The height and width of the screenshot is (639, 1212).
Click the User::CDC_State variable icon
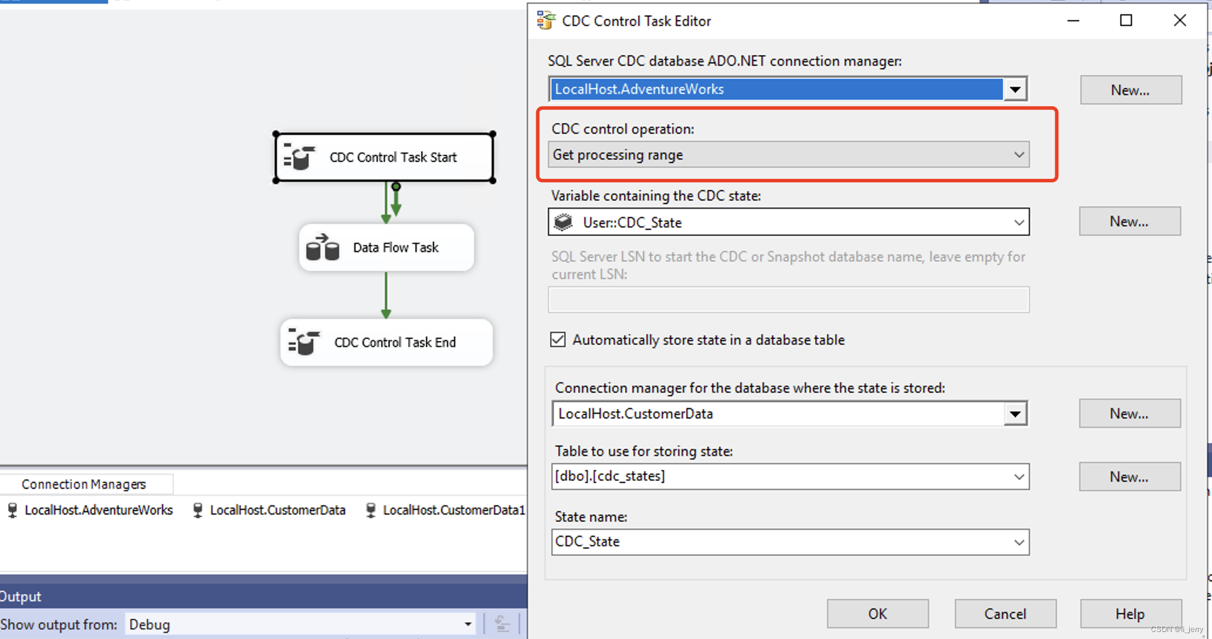pyautogui.click(x=564, y=222)
